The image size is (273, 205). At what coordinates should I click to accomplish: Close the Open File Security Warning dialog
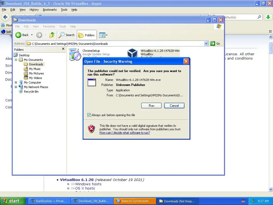pos(186,61)
